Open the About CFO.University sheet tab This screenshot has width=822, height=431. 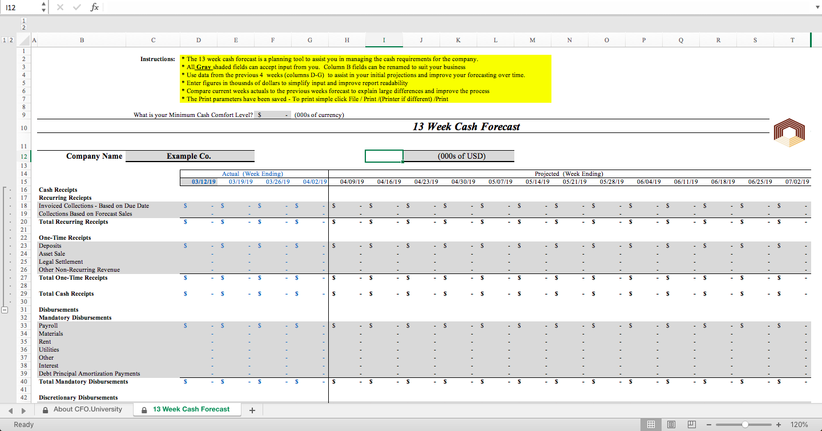[83, 409]
